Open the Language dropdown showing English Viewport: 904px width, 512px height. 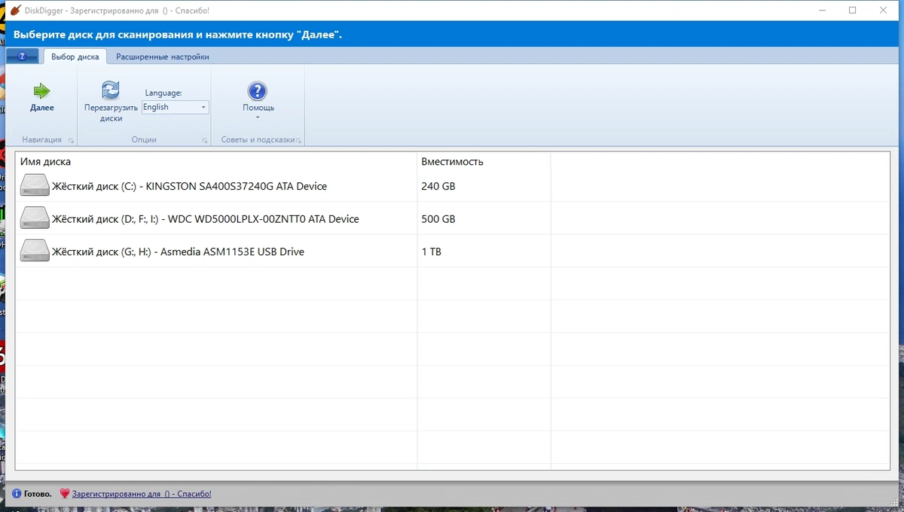pyautogui.click(x=175, y=107)
